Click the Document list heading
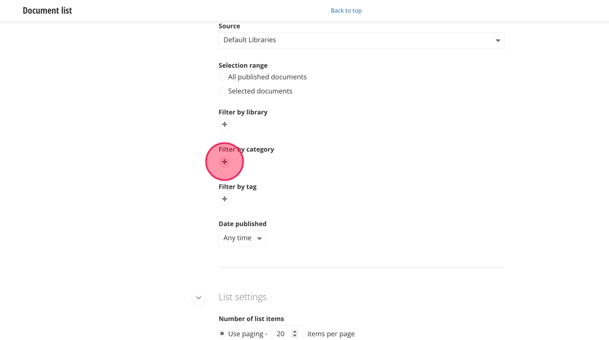The width and height of the screenshot is (609, 340). (47, 10)
